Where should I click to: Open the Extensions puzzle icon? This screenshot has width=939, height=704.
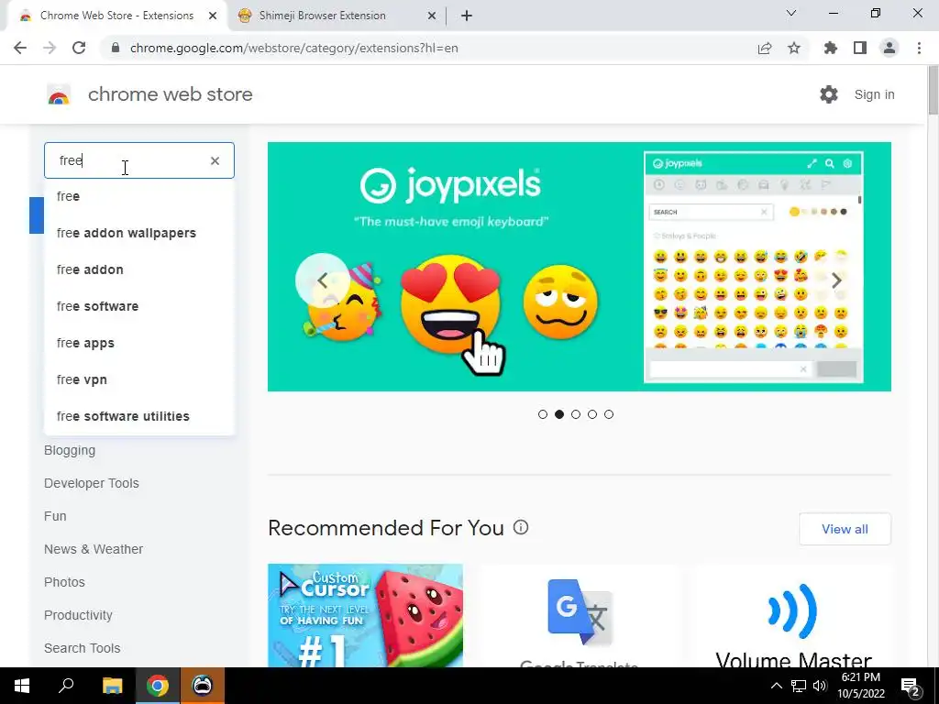click(x=831, y=48)
